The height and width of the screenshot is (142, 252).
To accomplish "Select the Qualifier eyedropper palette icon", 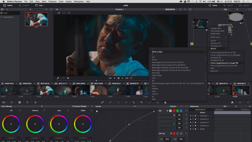I will pyautogui.click(x=110, y=102).
